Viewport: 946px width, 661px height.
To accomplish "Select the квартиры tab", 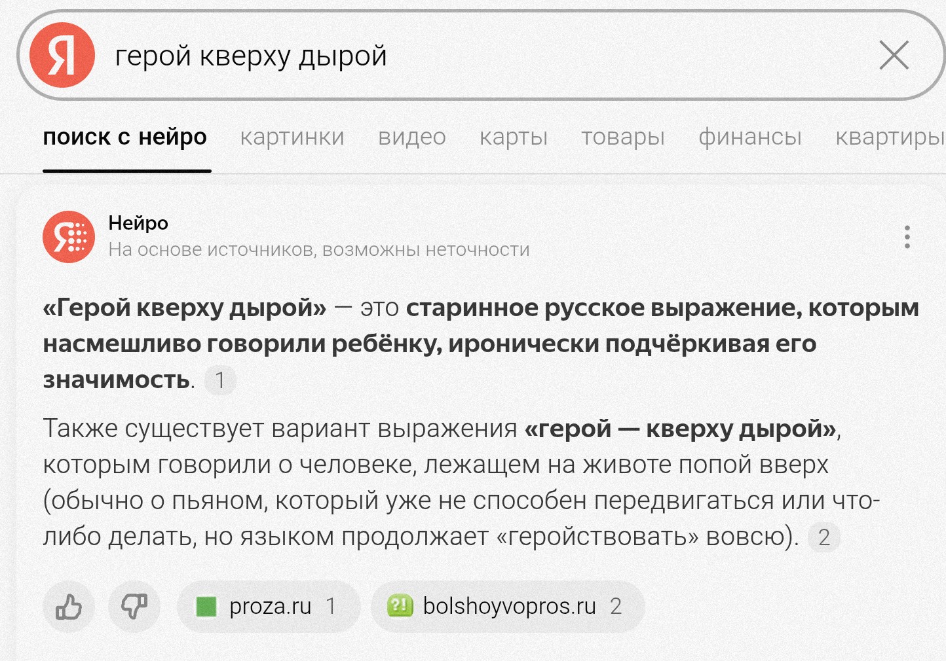I will (890, 137).
